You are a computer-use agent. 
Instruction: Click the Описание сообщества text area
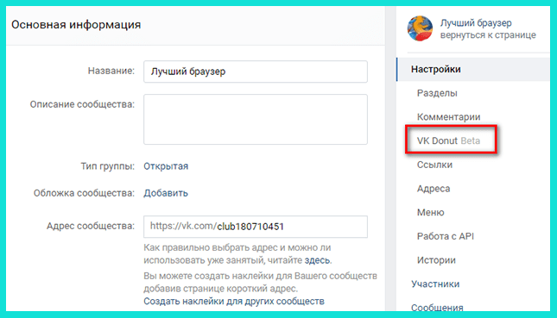click(256, 119)
